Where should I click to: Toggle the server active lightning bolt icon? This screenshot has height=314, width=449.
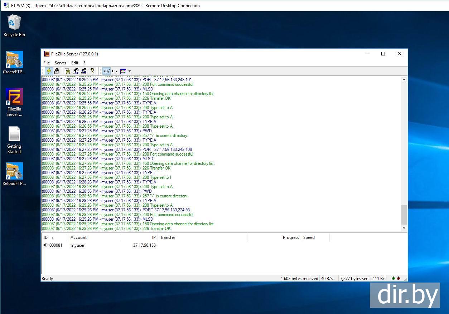pyautogui.click(x=49, y=71)
